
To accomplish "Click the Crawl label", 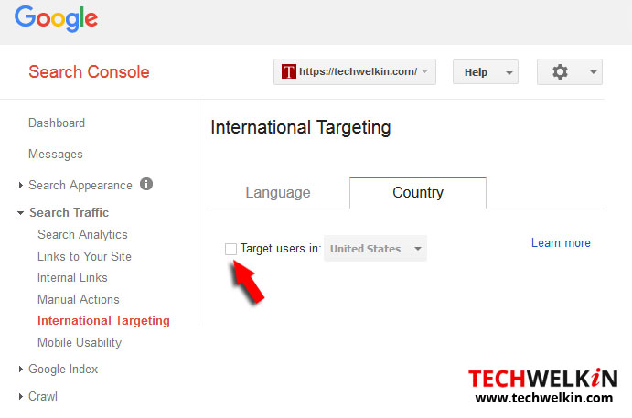I will [43, 397].
